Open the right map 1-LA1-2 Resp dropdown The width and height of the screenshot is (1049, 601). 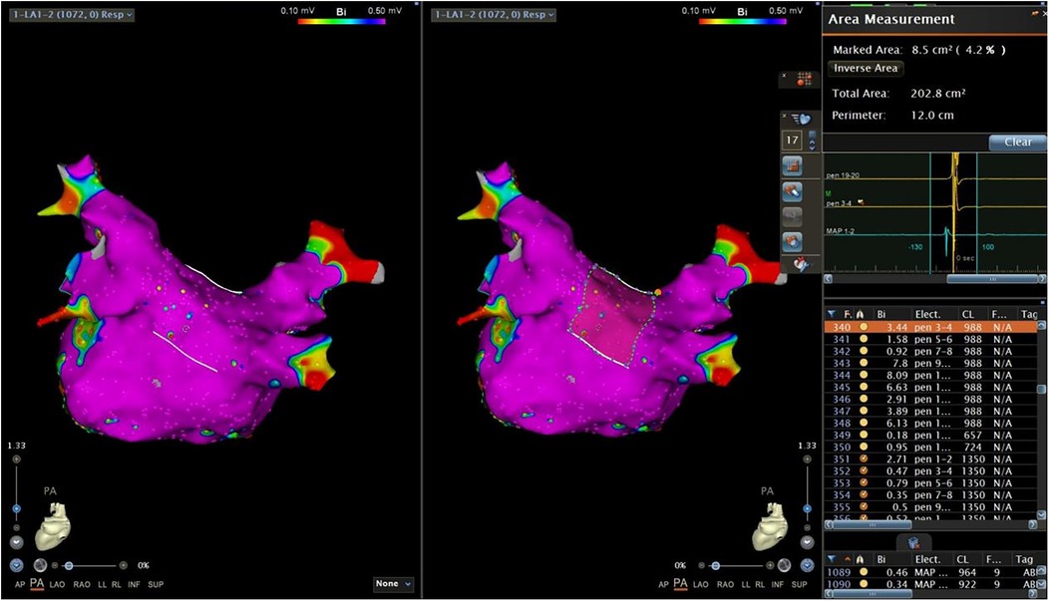(493, 14)
